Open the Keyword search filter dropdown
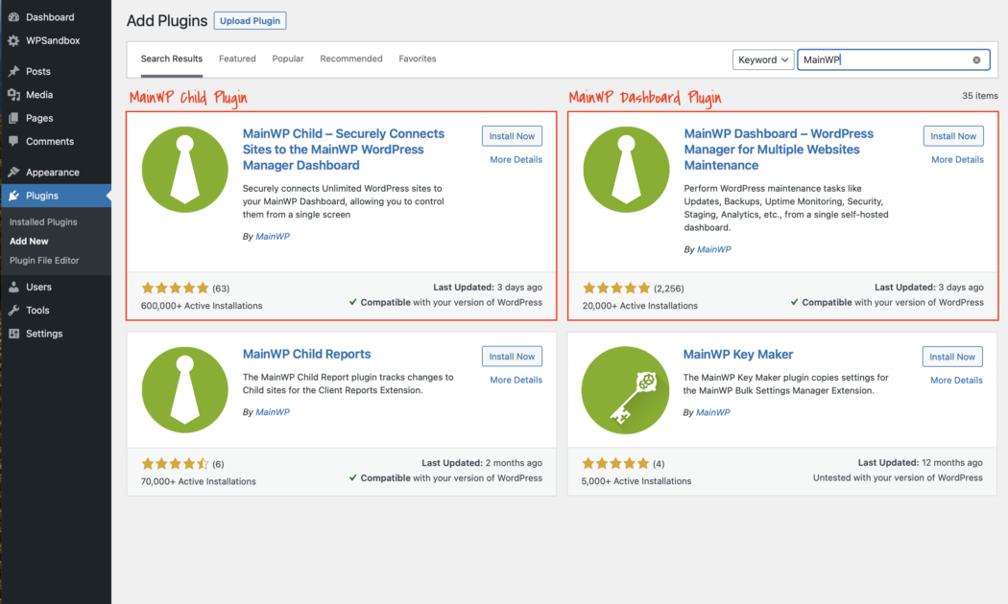1008x604 pixels. tap(763, 59)
